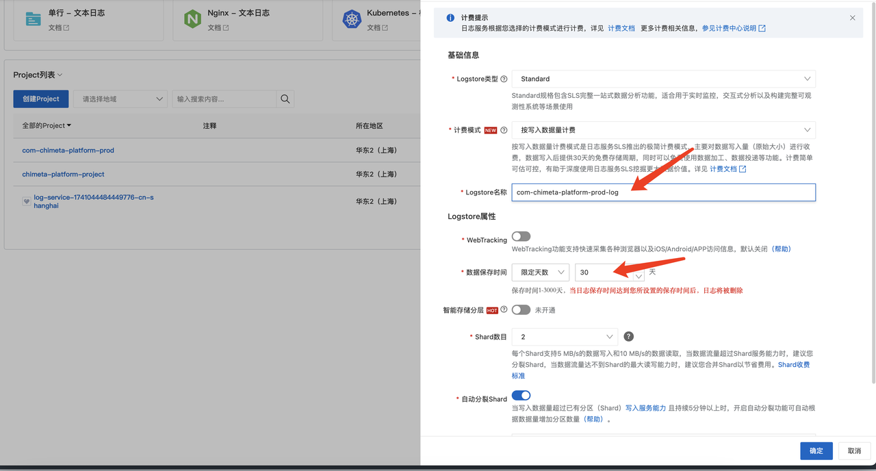Turn on 智能存储分层 toggle

tap(521, 310)
